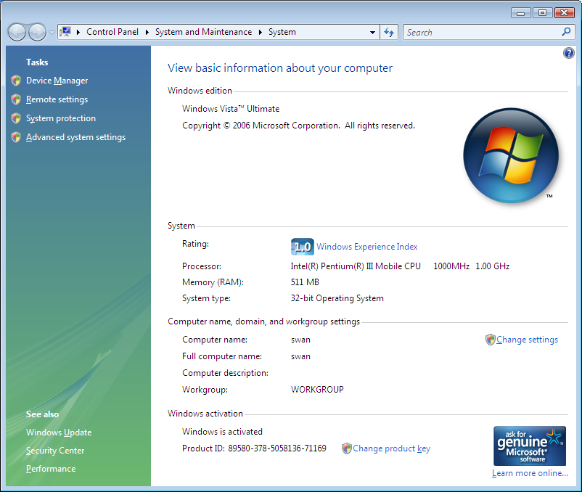Open Help via the blue question mark icon
This screenshot has width=582, height=492.
tap(568, 53)
